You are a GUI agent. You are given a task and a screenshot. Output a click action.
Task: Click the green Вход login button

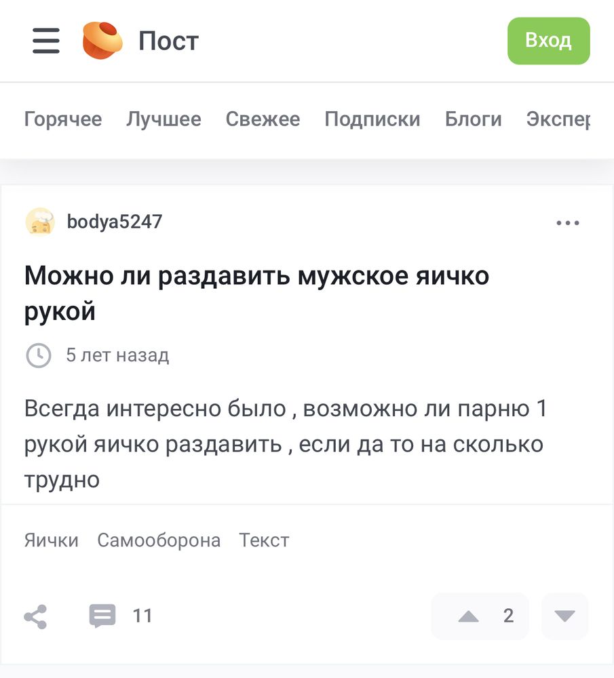point(549,41)
